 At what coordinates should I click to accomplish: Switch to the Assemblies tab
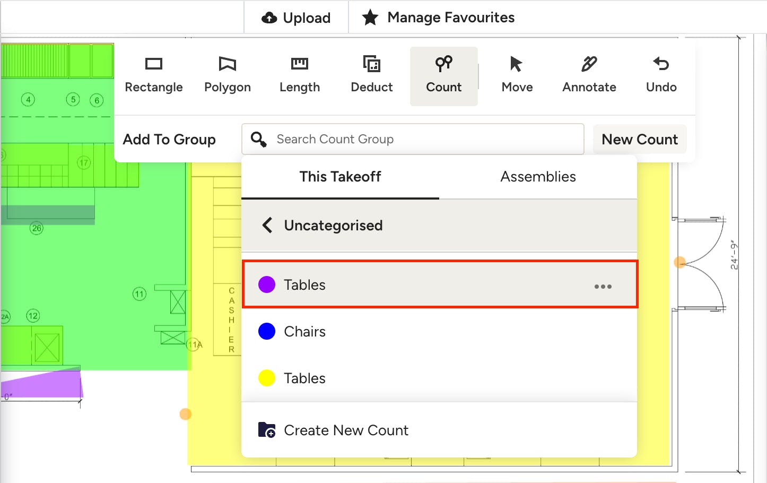tap(538, 177)
